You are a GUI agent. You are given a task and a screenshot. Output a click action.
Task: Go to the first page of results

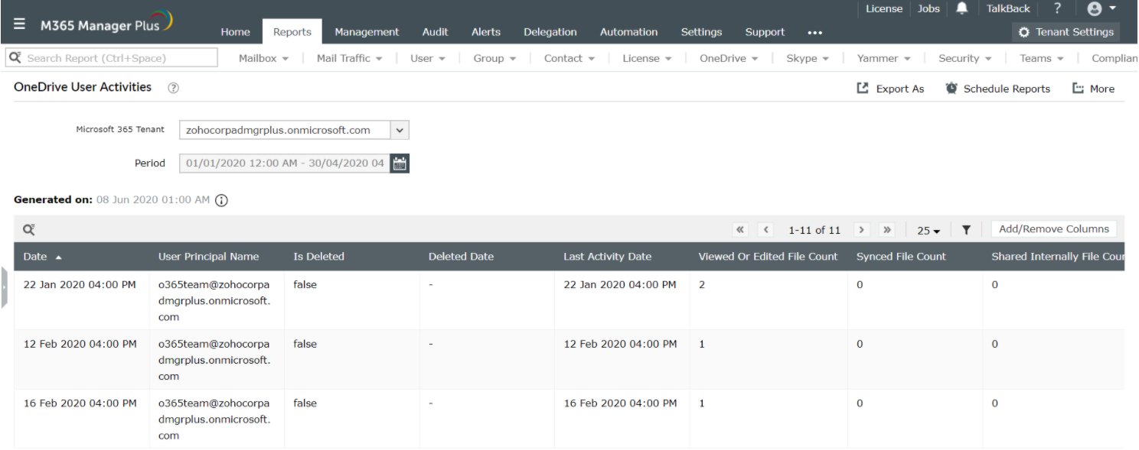(740, 230)
